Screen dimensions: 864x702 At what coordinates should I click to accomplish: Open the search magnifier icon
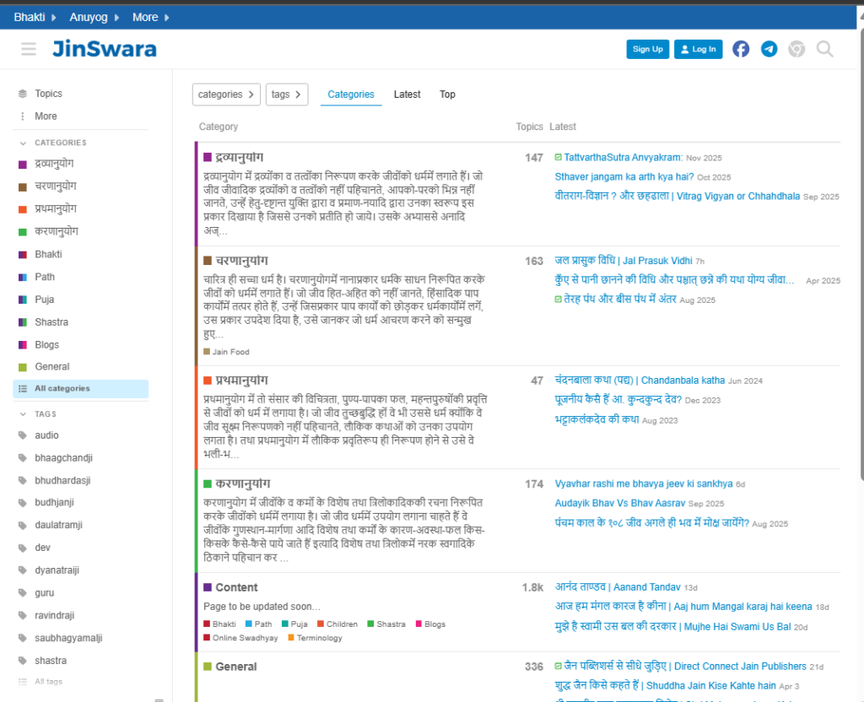[x=825, y=49]
